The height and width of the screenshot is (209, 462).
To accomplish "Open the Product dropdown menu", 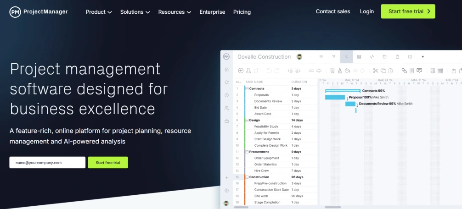I will click(99, 12).
